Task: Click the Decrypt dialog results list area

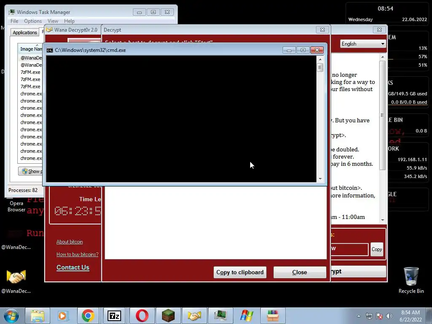Action: click(x=216, y=222)
